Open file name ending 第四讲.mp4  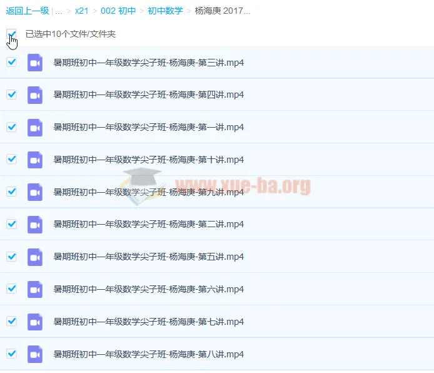149,95
